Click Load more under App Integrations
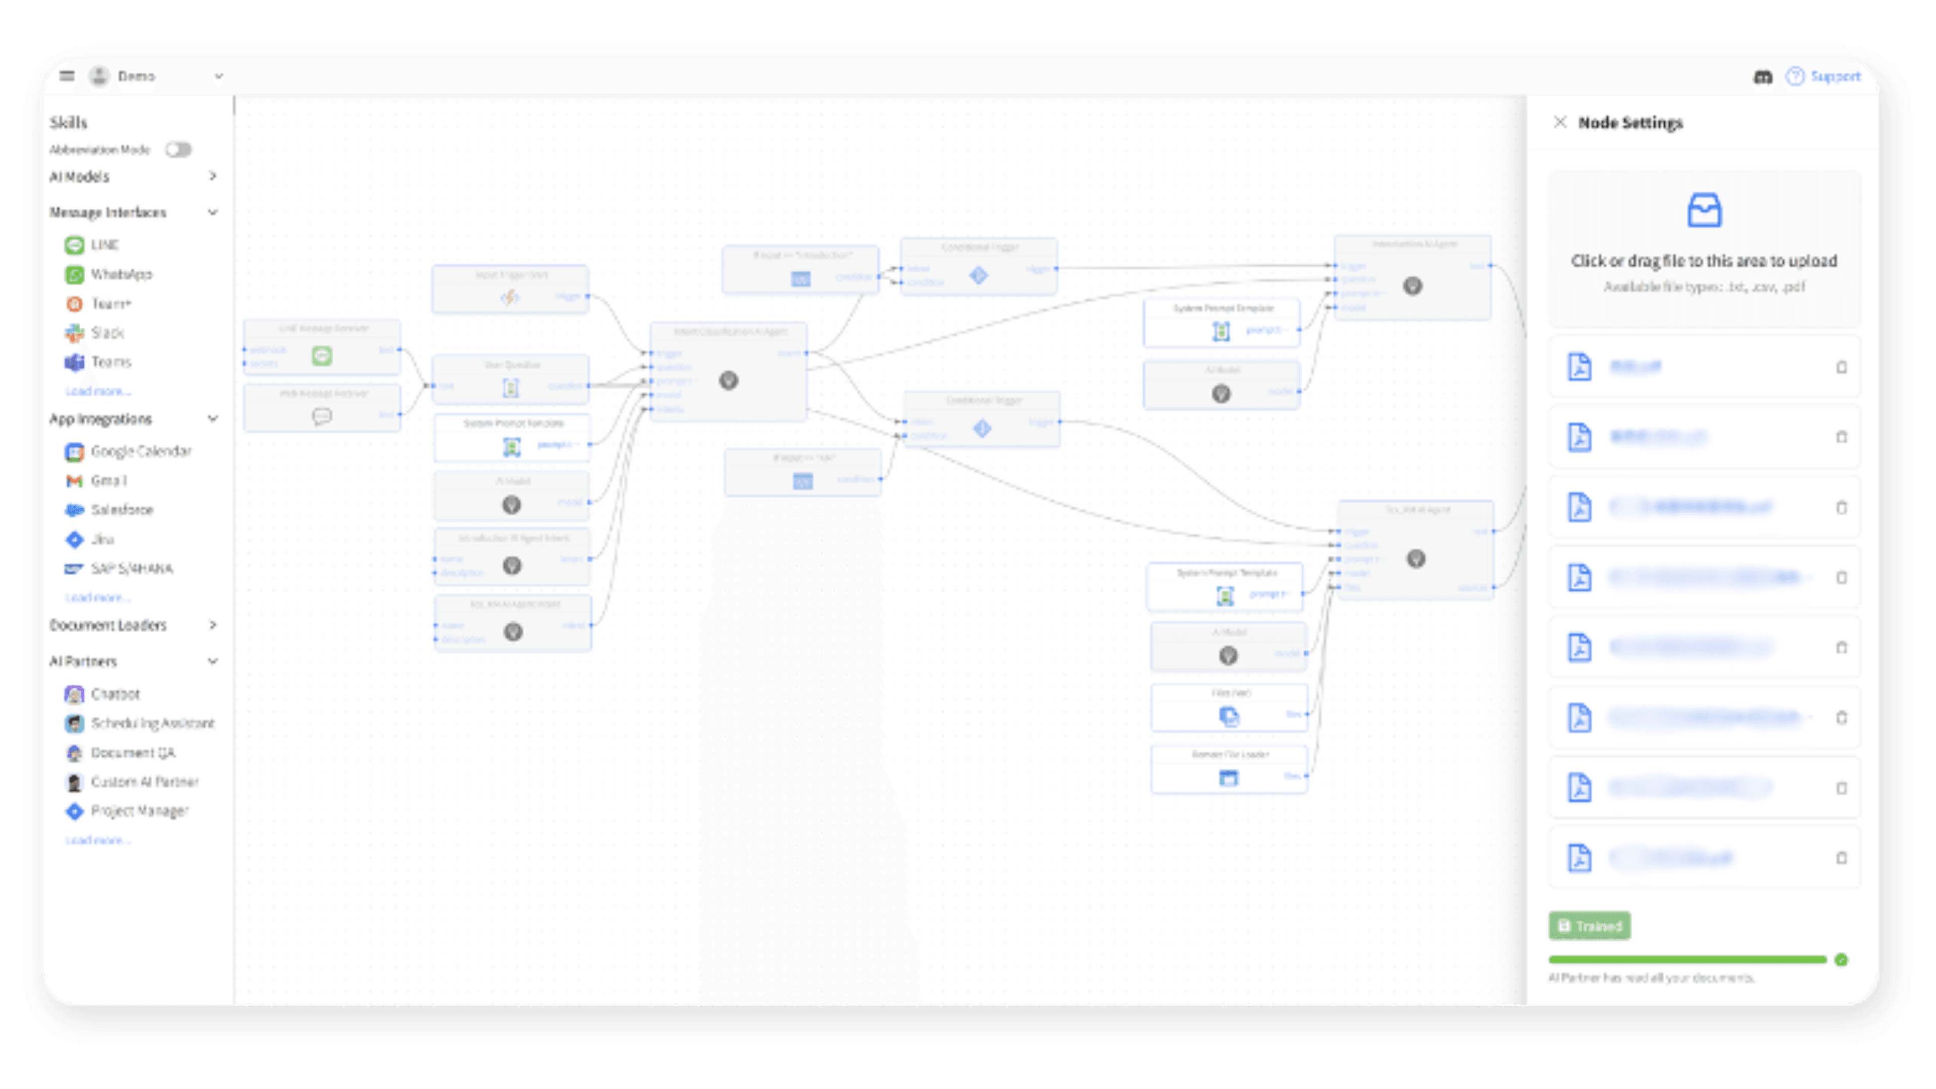Screen dimensions: 1936x1089 (x=98, y=597)
